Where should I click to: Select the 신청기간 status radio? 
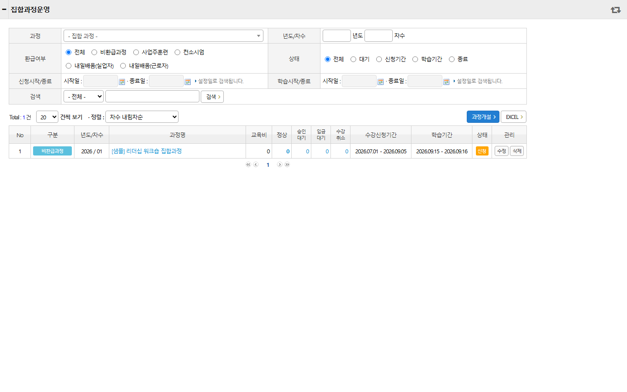tap(379, 59)
